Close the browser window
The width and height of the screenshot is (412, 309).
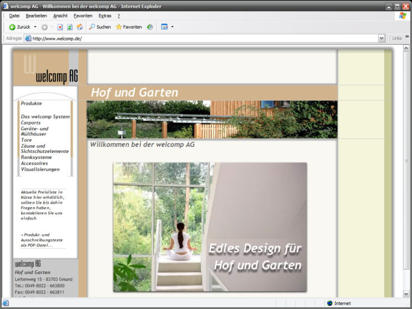(406, 6)
